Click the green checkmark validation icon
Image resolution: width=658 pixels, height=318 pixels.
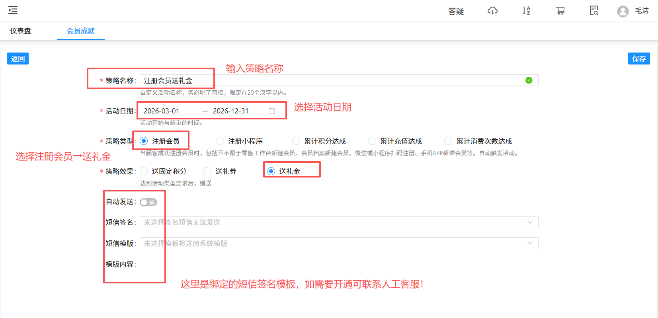tap(529, 80)
